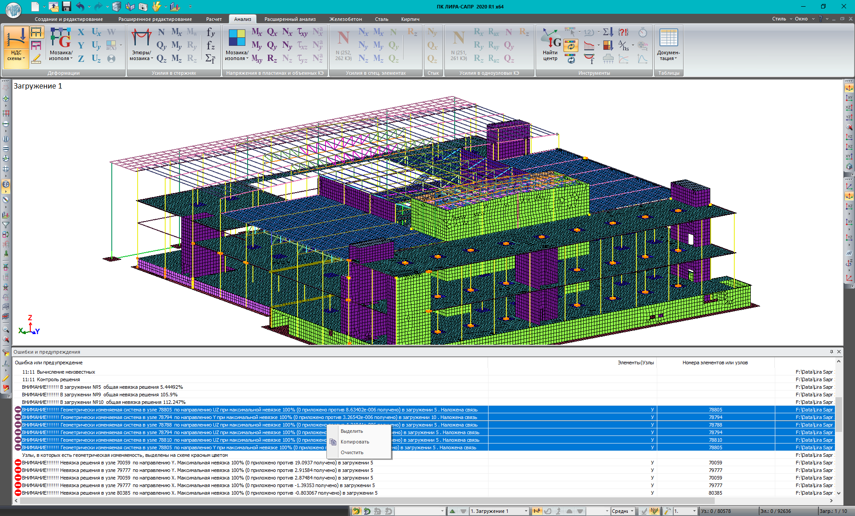Click the Rz stress icon for plates

pos(272,58)
